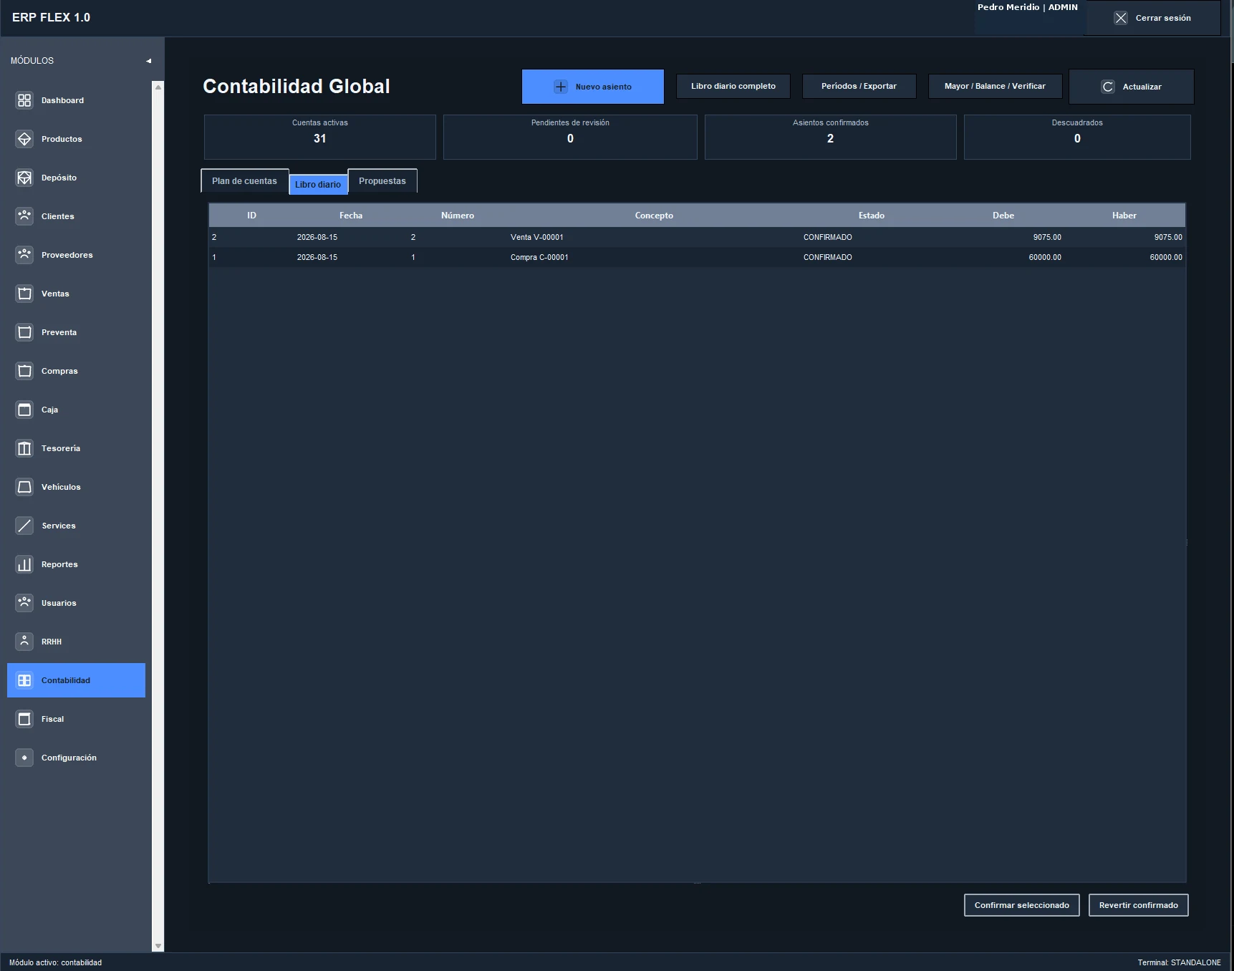1234x971 pixels.
Task: Open the Proveedores module icon
Action: coord(24,255)
